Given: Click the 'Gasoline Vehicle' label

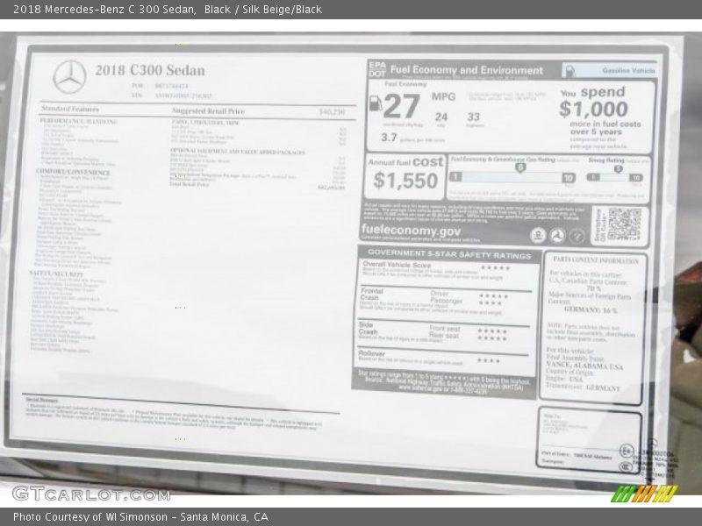Looking at the screenshot, I should click(x=628, y=71).
